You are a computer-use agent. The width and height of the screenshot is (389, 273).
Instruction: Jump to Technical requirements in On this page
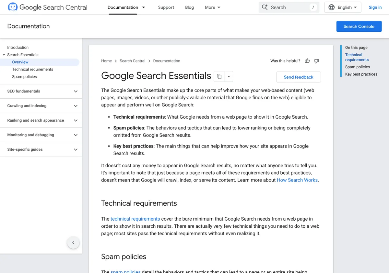[357, 57]
